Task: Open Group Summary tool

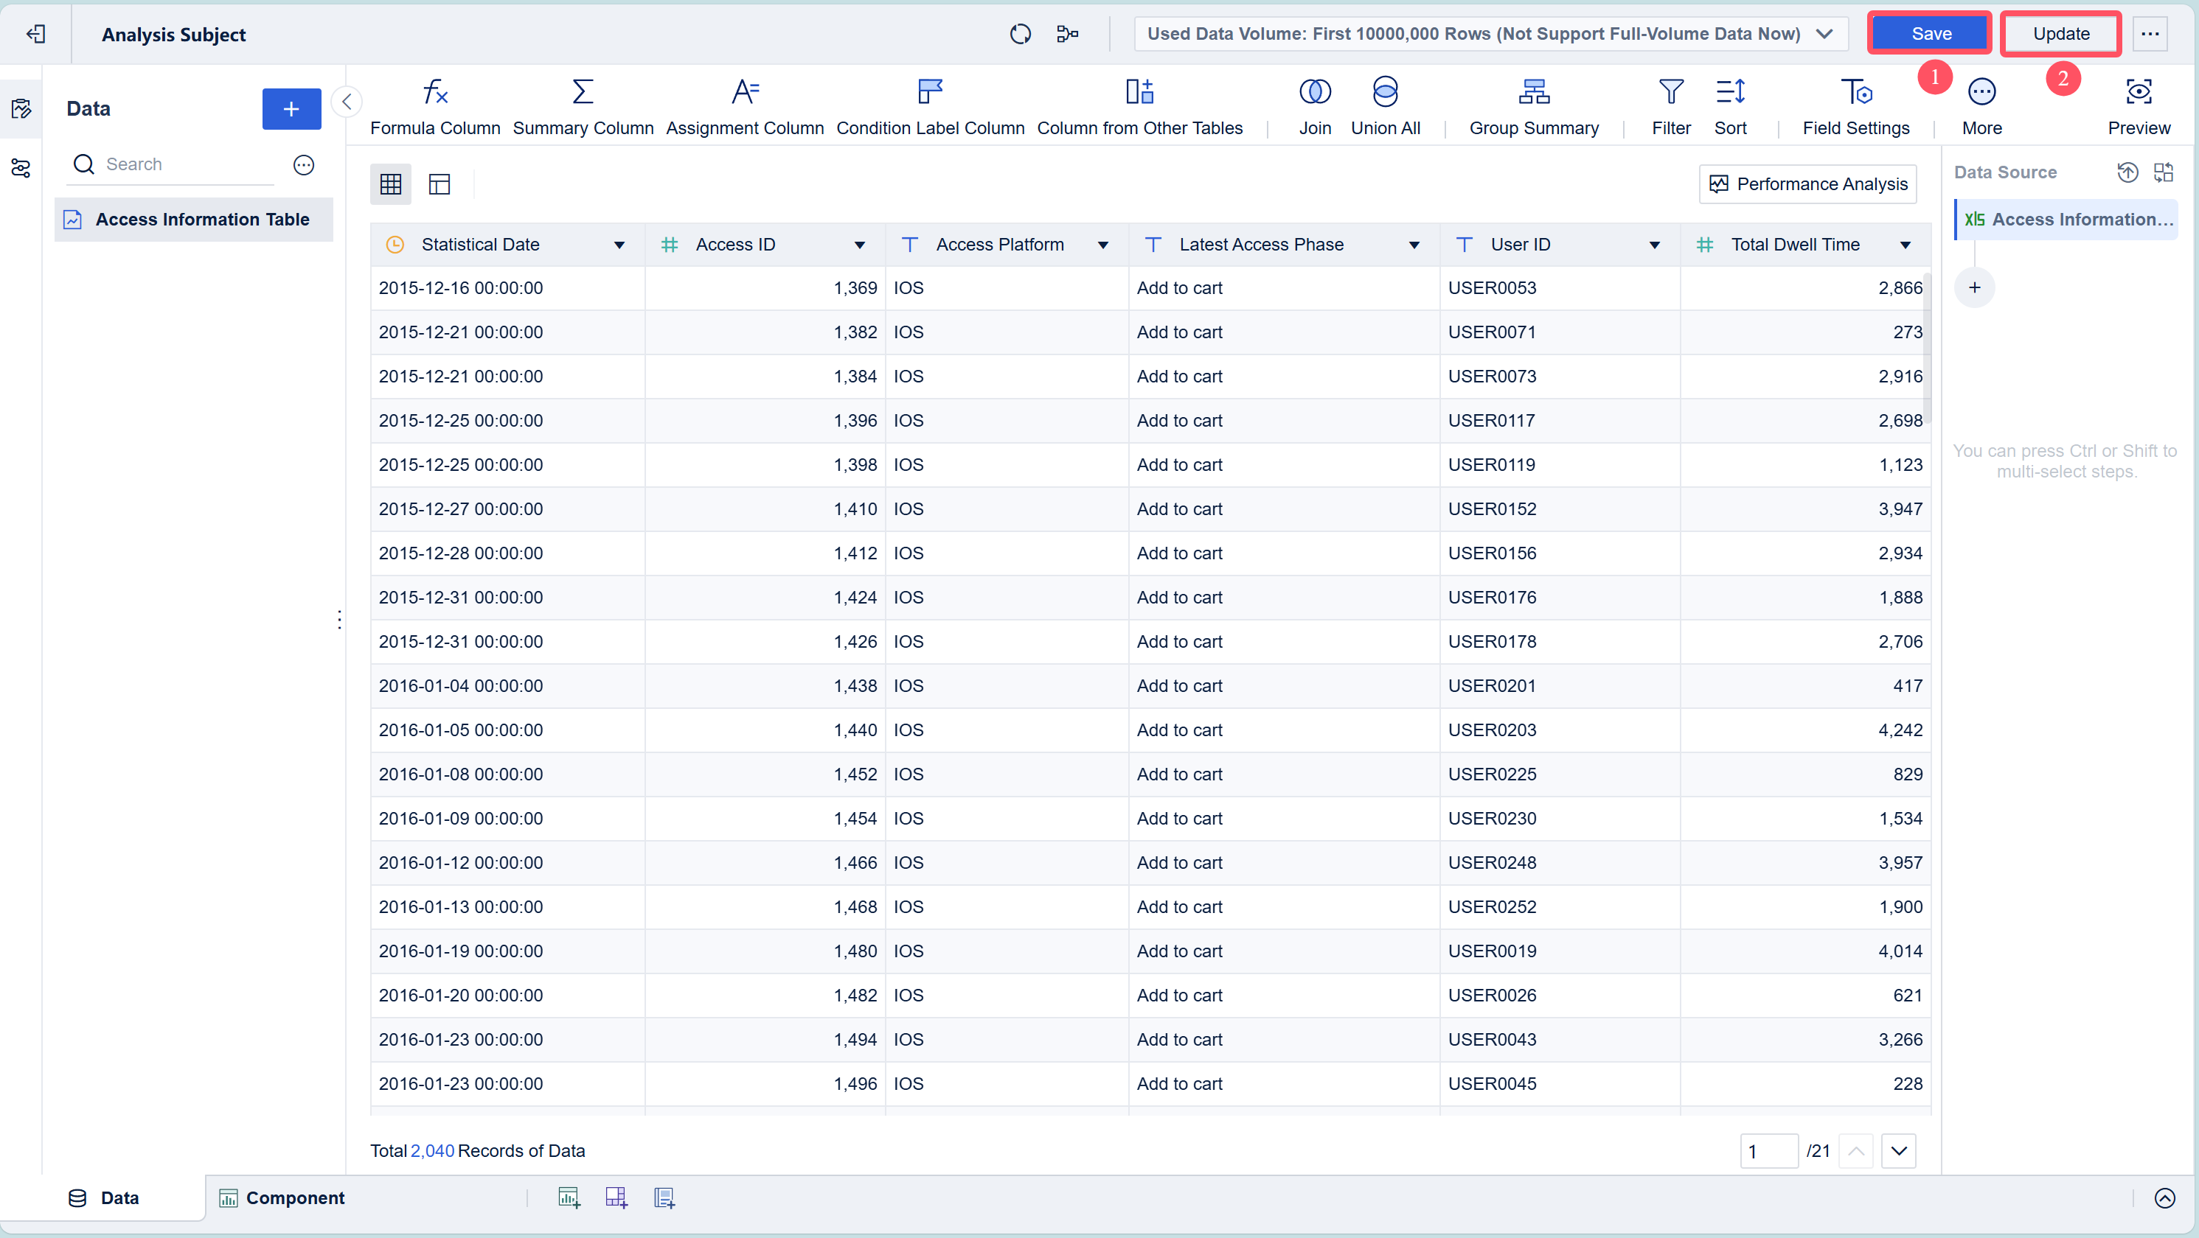Action: point(1533,107)
